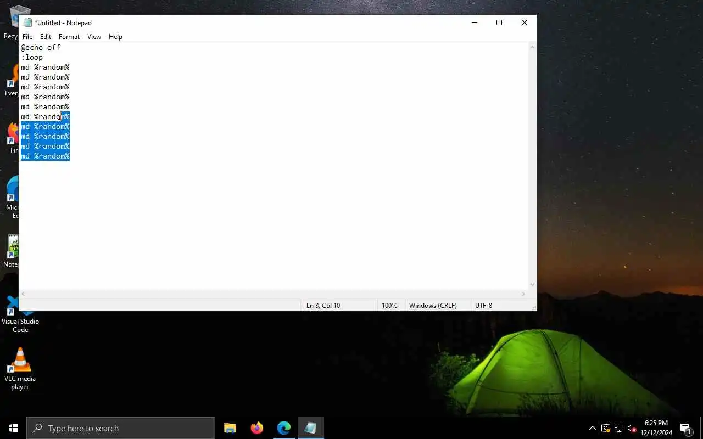Click the horizontal scrollbar left arrow
703x439 pixels.
[x=23, y=294]
